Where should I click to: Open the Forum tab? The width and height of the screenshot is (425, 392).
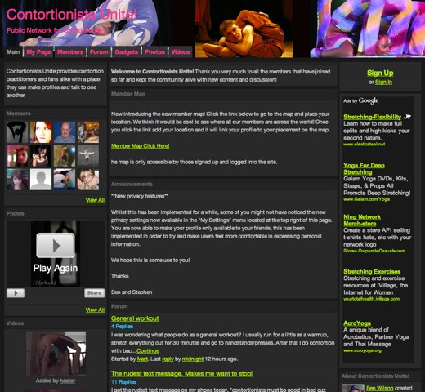coord(99,52)
